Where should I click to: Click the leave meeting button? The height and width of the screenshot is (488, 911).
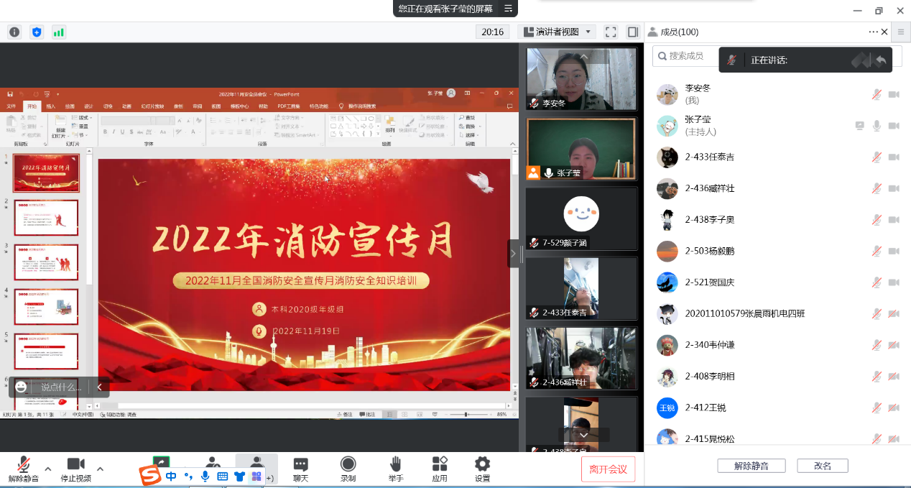608,469
